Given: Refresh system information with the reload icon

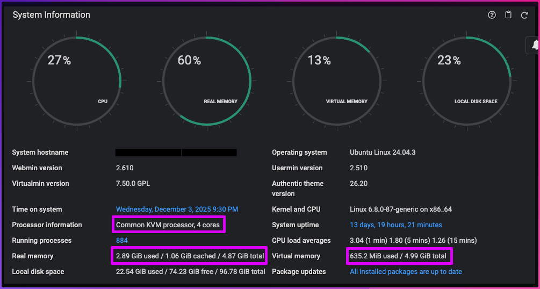Looking at the screenshot, I should (x=524, y=15).
